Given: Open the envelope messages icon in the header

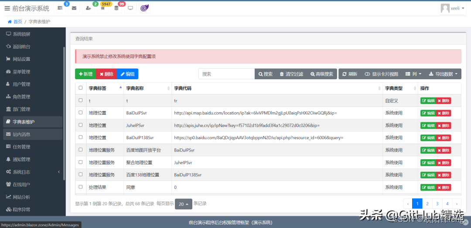Looking at the screenshot, I should click(x=74, y=8).
